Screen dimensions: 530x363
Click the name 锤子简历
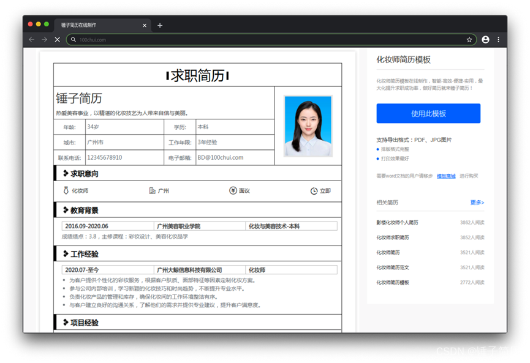tap(79, 99)
